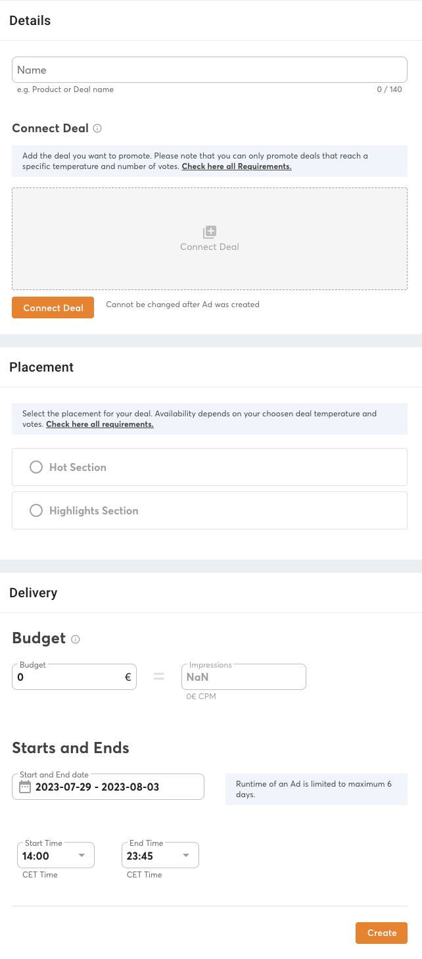This screenshot has width=422, height=959.
Task: Click the add-deal icon in the dashed box
Action: 210,232
